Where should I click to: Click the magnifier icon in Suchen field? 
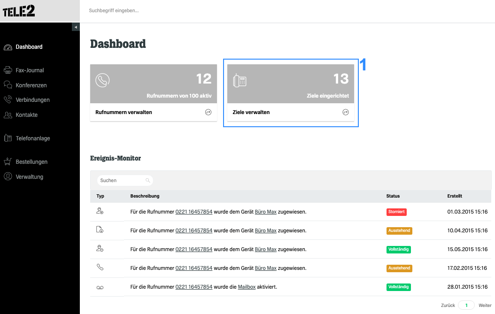pyautogui.click(x=148, y=181)
